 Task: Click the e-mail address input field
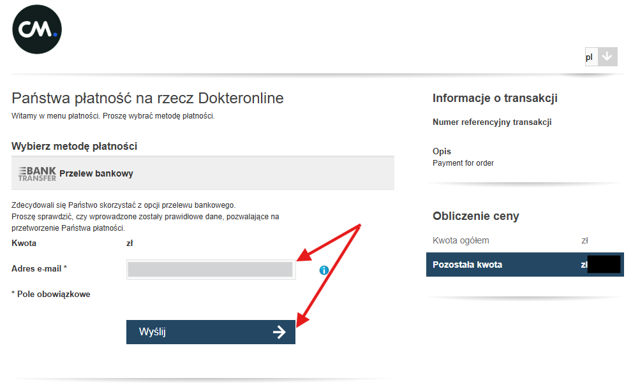tap(211, 270)
